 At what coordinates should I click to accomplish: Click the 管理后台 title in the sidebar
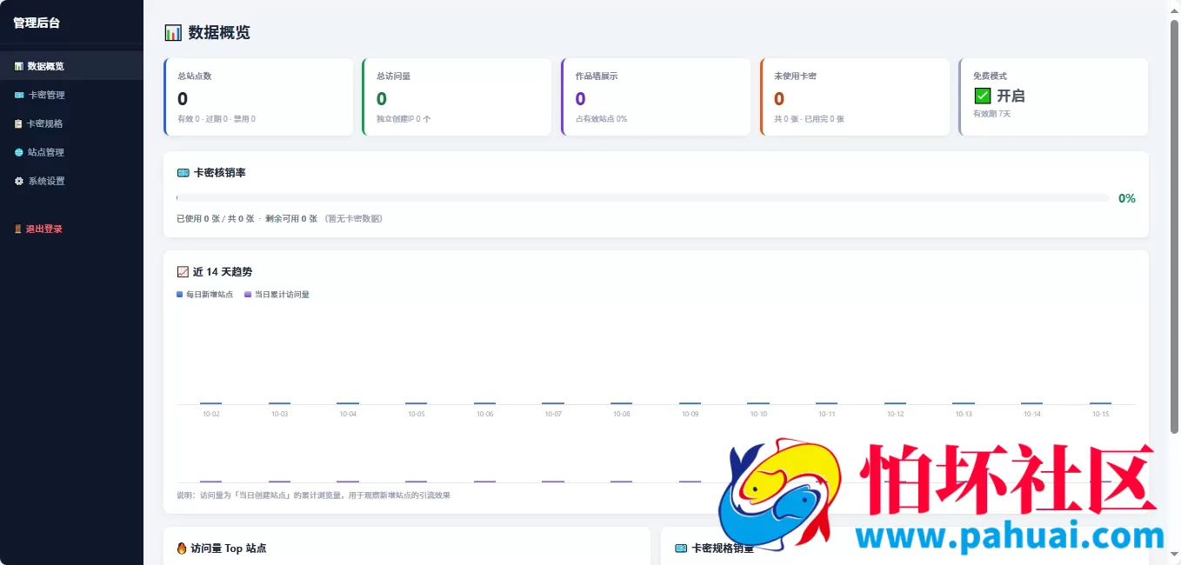tap(37, 23)
